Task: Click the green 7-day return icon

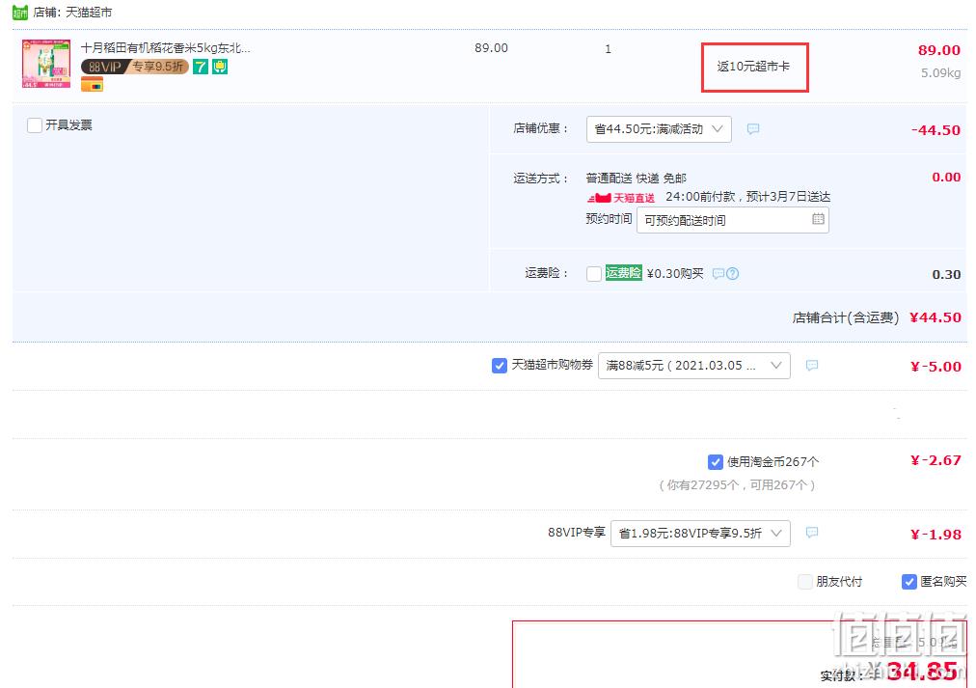Action: tap(201, 67)
